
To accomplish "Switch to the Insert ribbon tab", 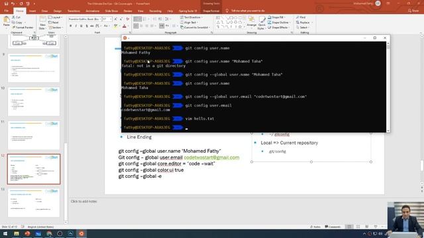I will (32, 11).
